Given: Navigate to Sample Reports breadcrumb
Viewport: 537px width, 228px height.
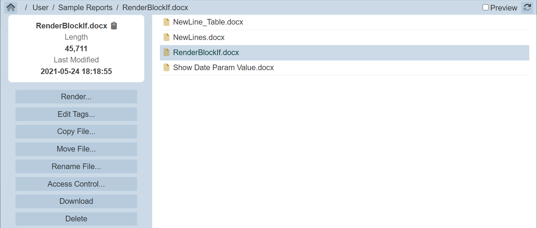Looking at the screenshot, I should [85, 7].
